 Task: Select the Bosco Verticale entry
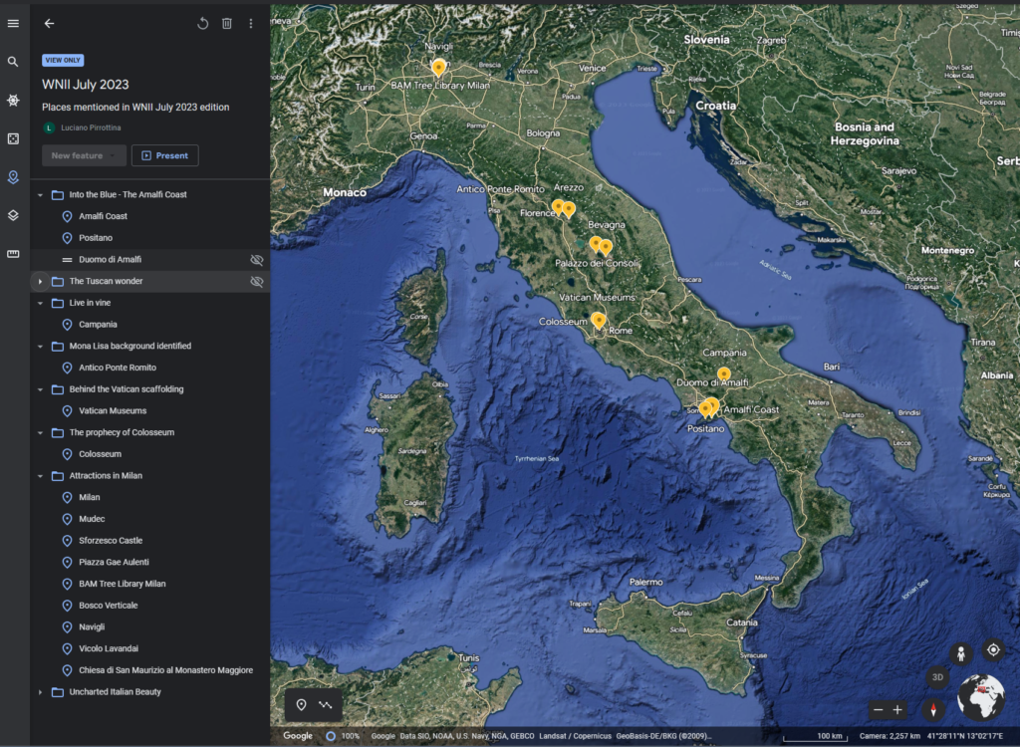[x=149, y=606]
